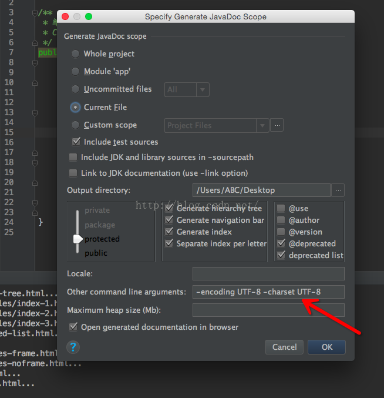Click the Locale input field

[268, 273]
